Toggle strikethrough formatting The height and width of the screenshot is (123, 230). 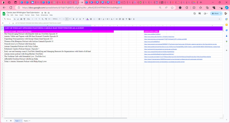(x=80, y=19)
